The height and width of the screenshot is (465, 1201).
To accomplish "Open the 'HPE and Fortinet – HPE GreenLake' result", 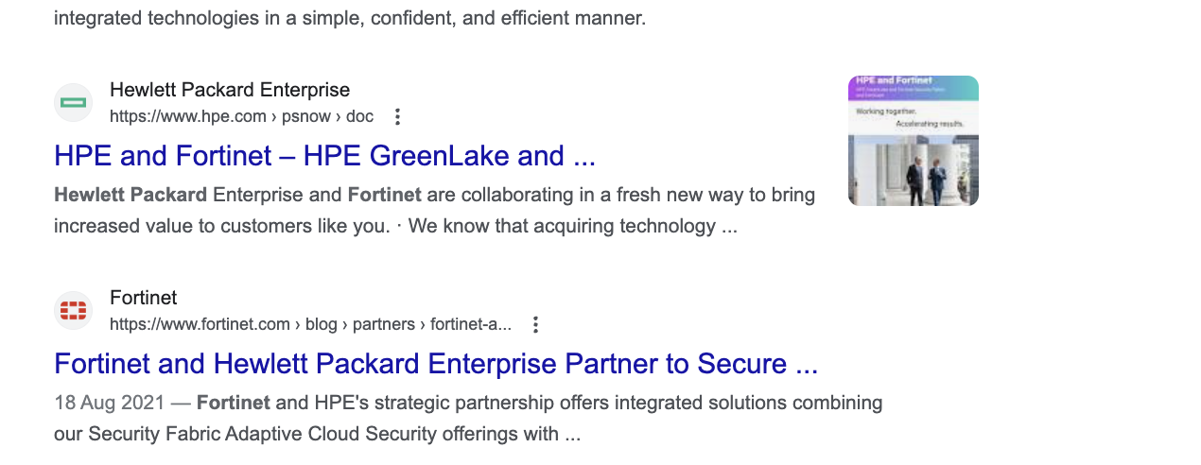I will pos(324,156).
